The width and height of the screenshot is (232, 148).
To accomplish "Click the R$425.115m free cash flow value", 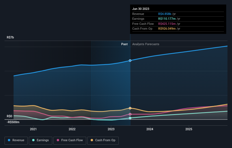I will (x=167, y=24).
